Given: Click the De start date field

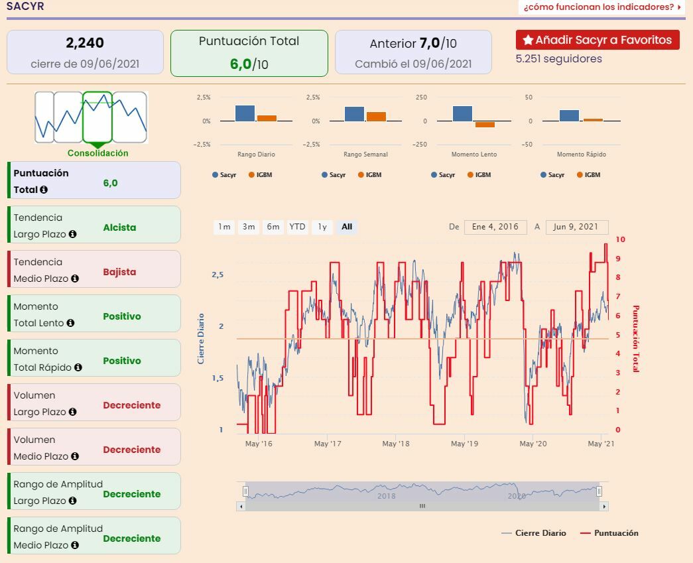Looking at the screenshot, I should click(x=495, y=227).
